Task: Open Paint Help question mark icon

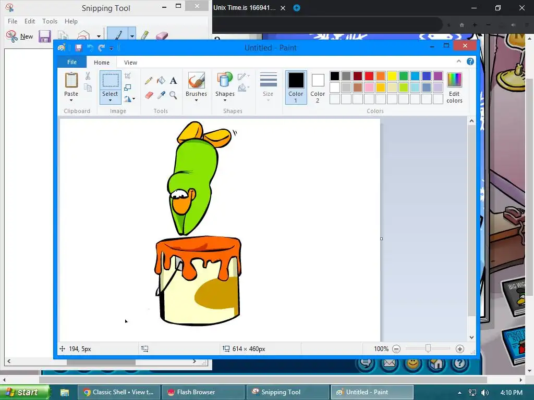Action: click(x=470, y=61)
